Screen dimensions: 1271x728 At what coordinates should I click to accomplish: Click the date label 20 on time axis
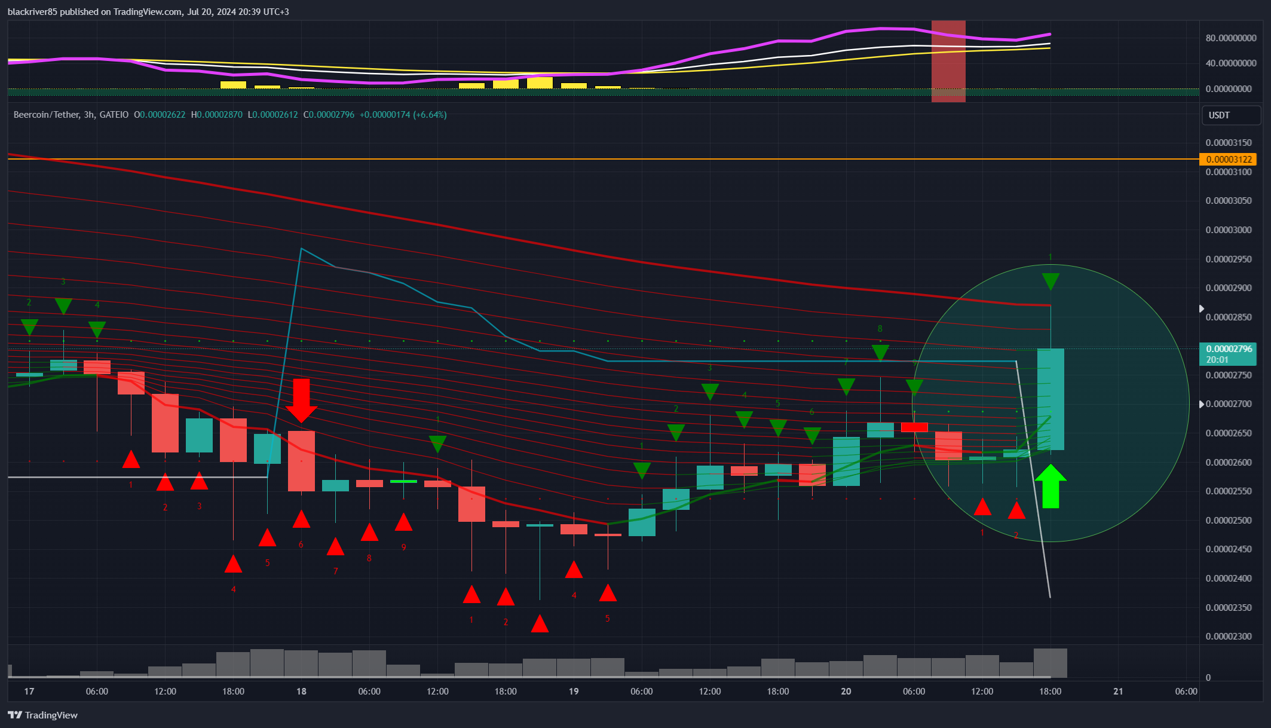click(x=846, y=692)
